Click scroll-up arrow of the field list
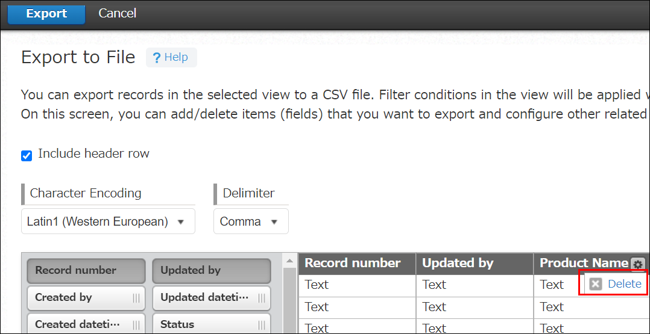This screenshot has height=334, width=650. pyautogui.click(x=289, y=261)
